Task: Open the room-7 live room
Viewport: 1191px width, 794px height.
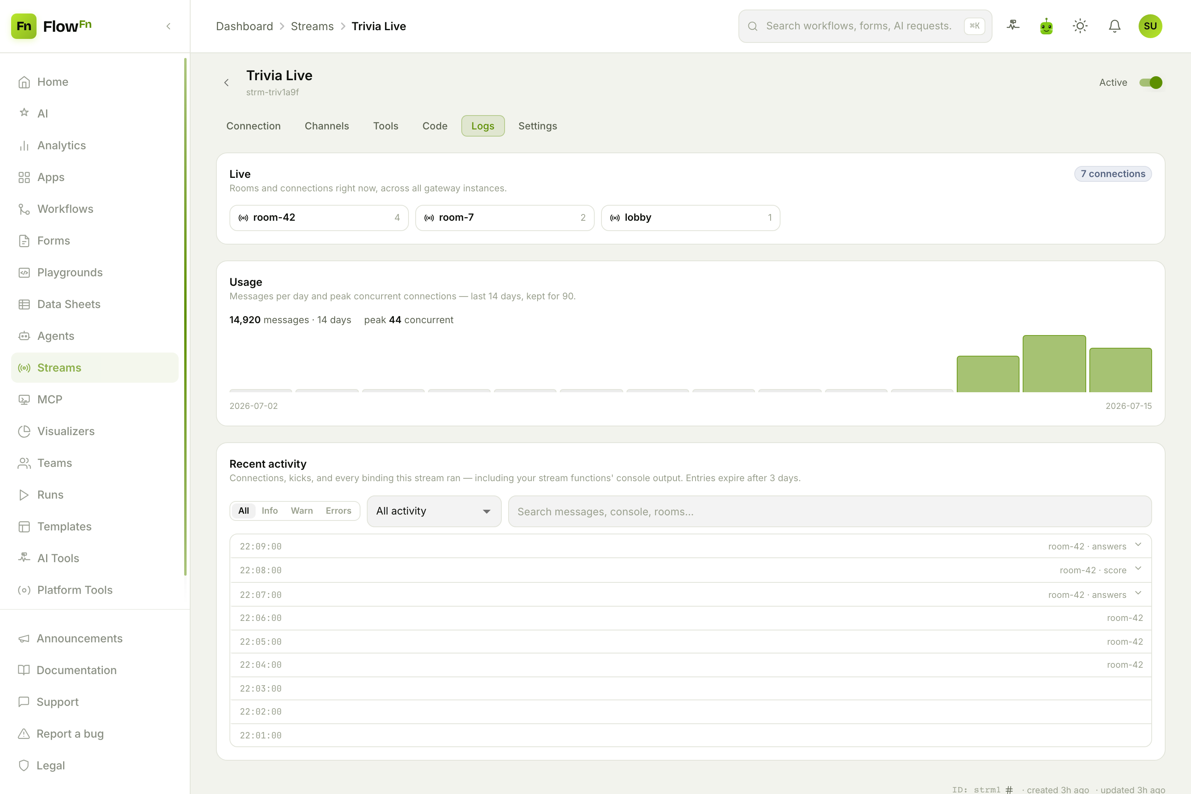Action: pyautogui.click(x=505, y=218)
